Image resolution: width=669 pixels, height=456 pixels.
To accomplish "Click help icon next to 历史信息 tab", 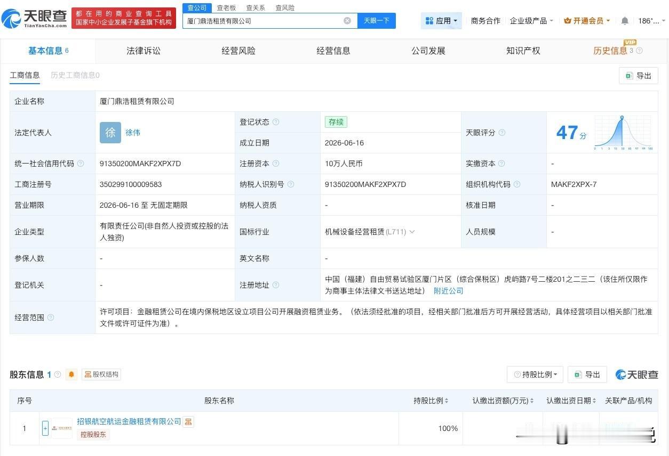I will click(640, 51).
